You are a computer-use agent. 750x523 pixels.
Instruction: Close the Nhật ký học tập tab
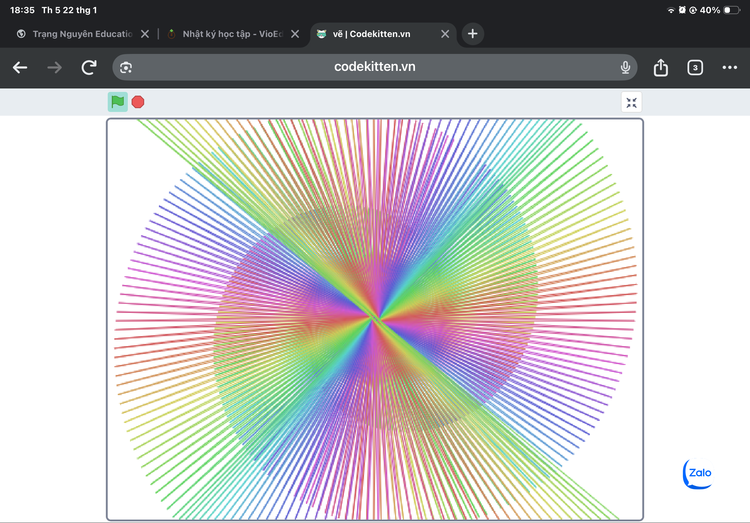(295, 34)
